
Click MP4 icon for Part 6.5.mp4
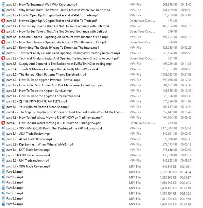[x=3, y=193]
